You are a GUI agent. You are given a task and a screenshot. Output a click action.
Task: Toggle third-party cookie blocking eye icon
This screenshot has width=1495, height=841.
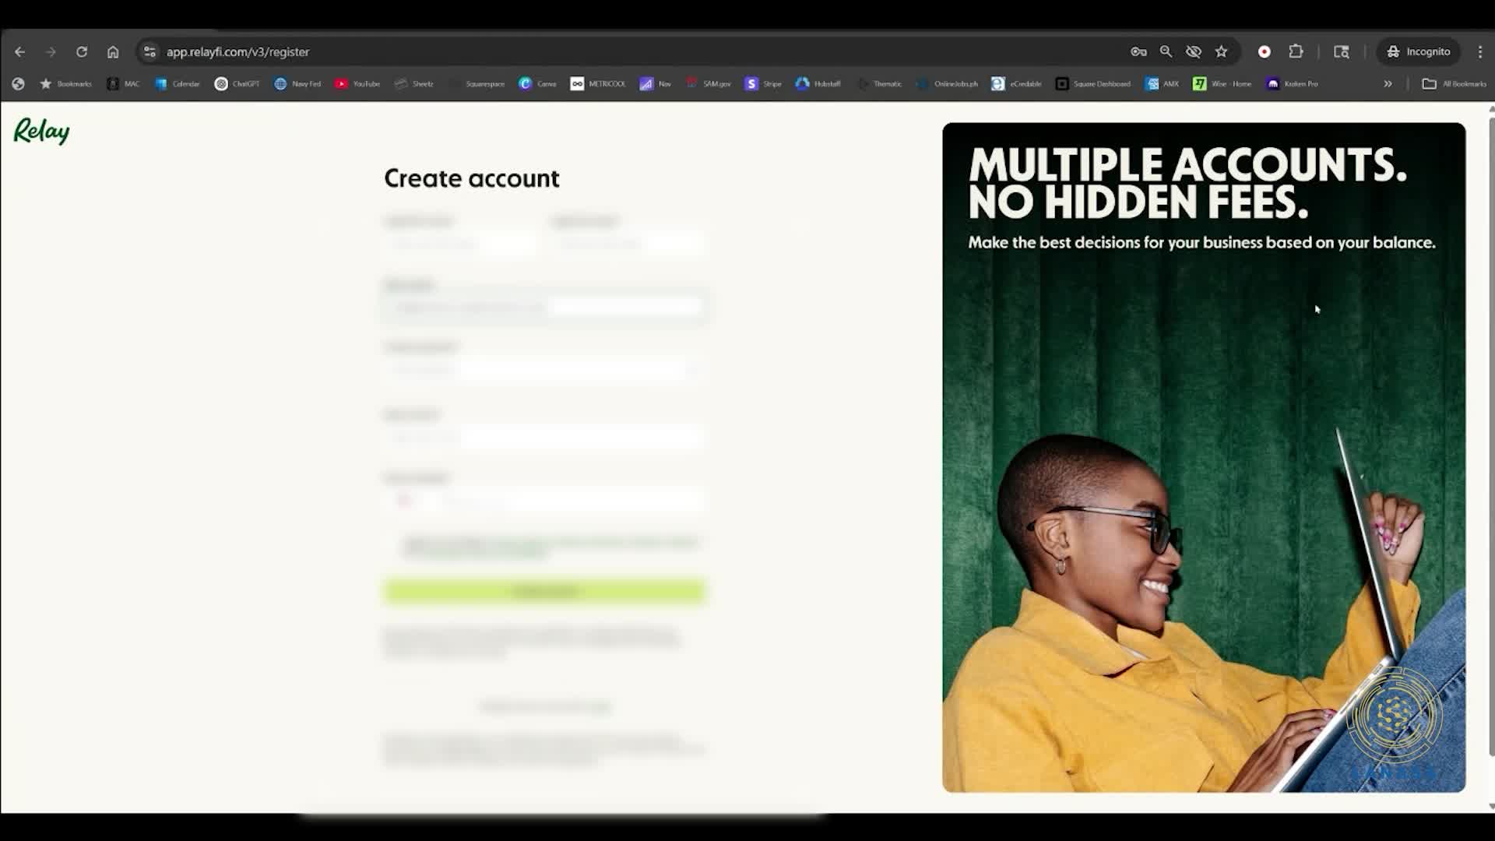click(1193, 51)
